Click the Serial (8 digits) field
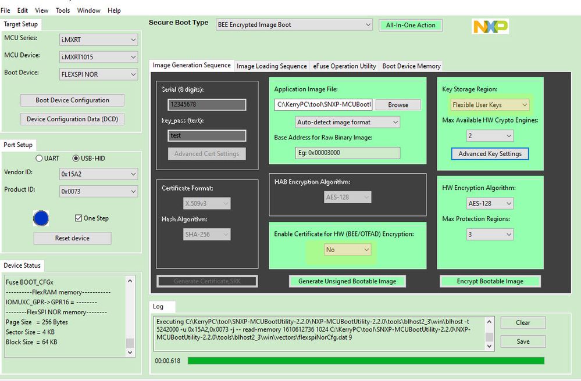 pos(207,105)
